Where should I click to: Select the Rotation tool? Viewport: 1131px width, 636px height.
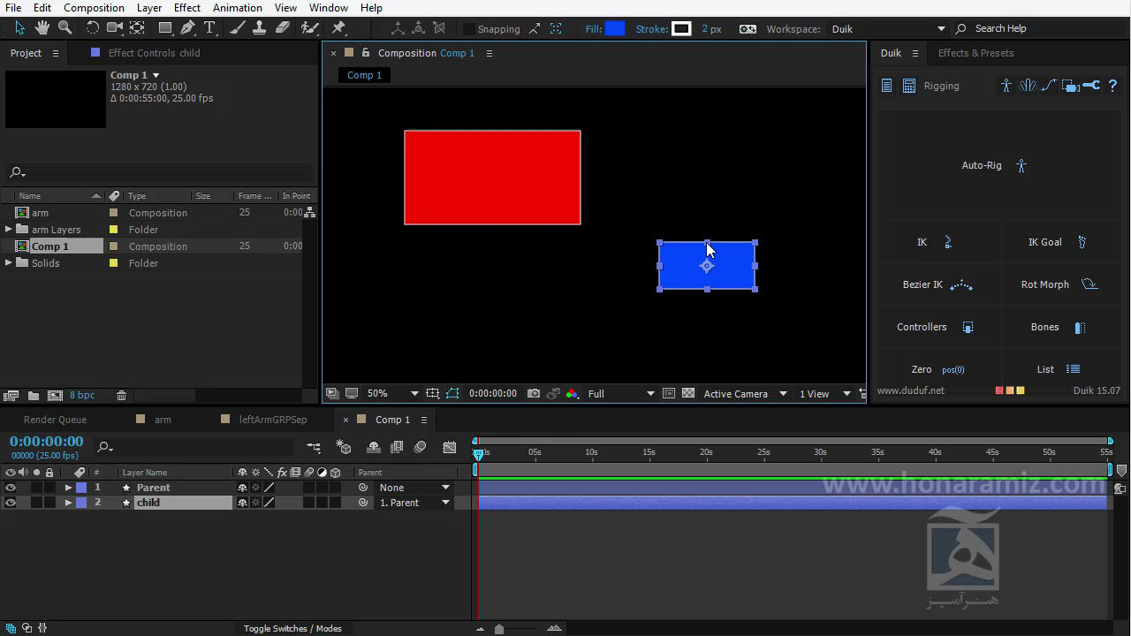92,28
